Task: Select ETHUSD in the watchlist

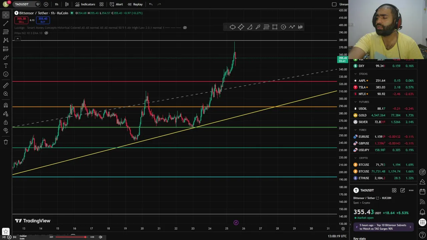Action: click(x=383, y=178)
